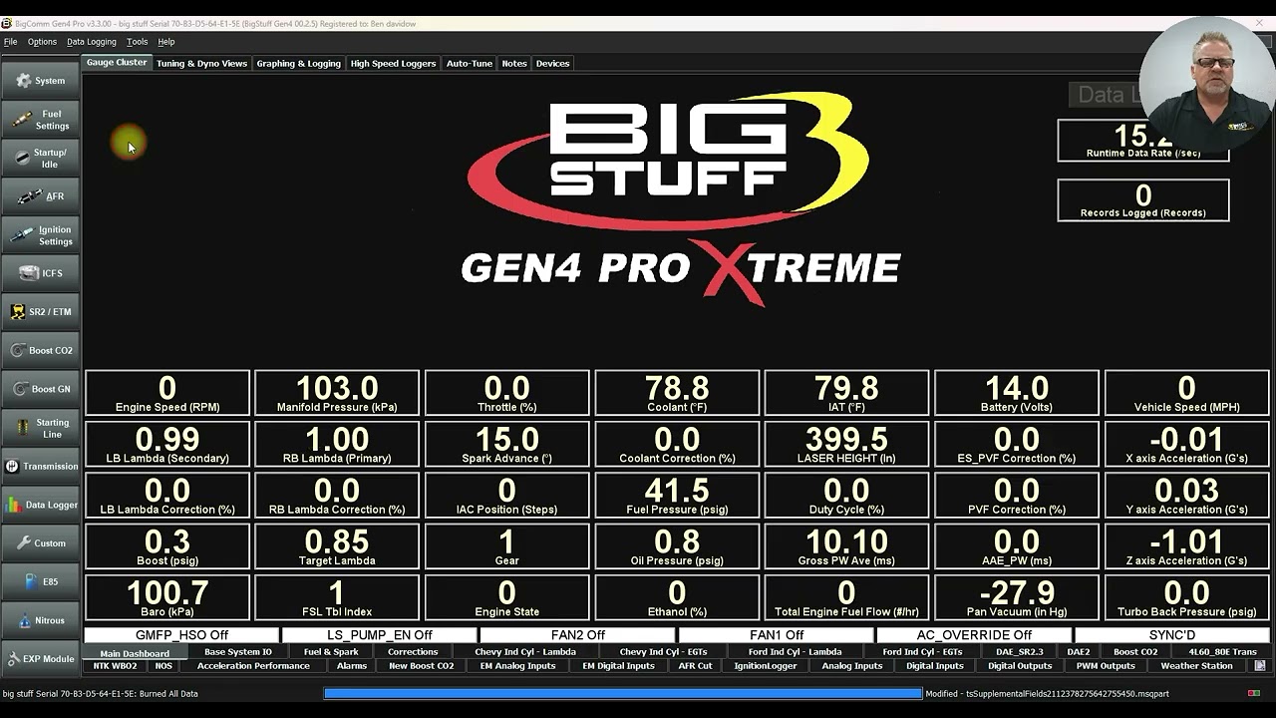Select the Weather Station dashboard tab
The image size is (1276, 718).
tap(1196, 666)
